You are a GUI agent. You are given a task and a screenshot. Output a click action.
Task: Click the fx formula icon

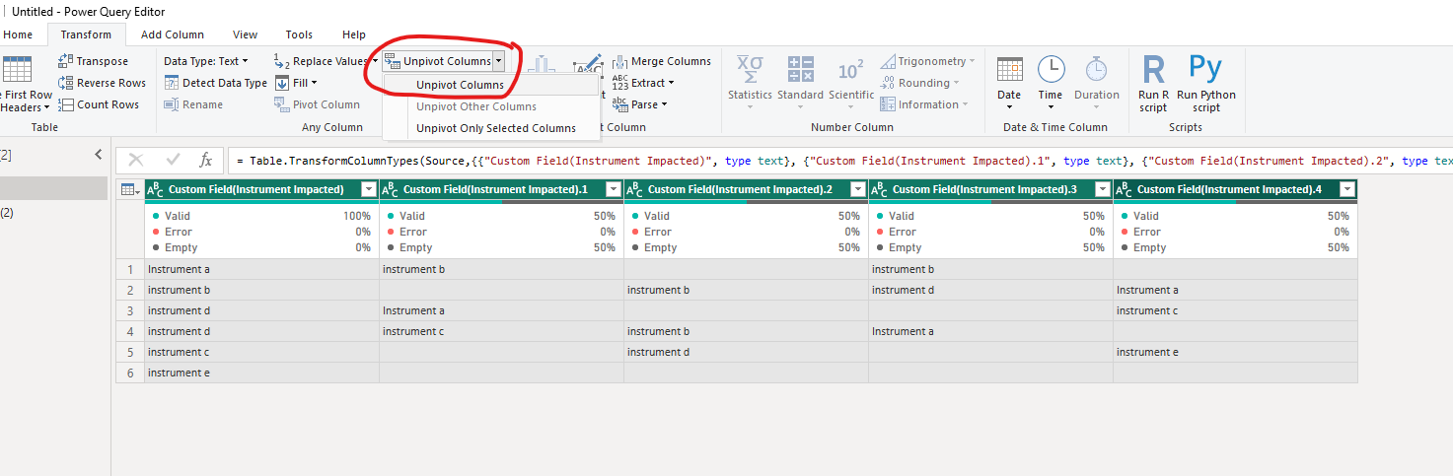tap(205, 160)
